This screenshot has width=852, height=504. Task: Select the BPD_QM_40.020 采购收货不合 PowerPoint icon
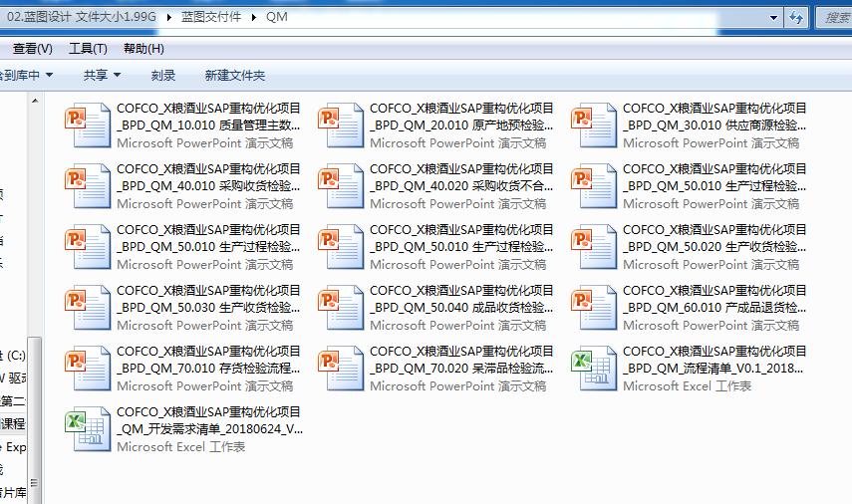click(x=341, y=185)
